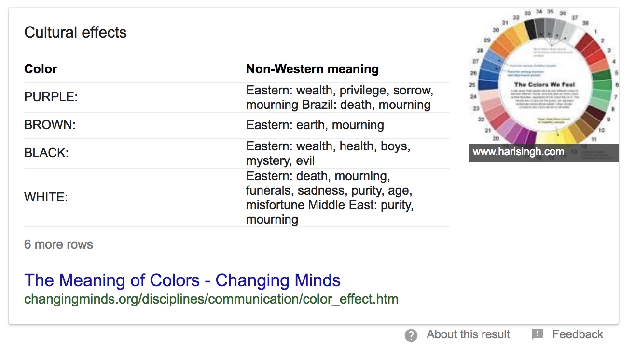Viewport: 635px width, 346px height.
Task: Open the About this result link
Action: (468, 334)
